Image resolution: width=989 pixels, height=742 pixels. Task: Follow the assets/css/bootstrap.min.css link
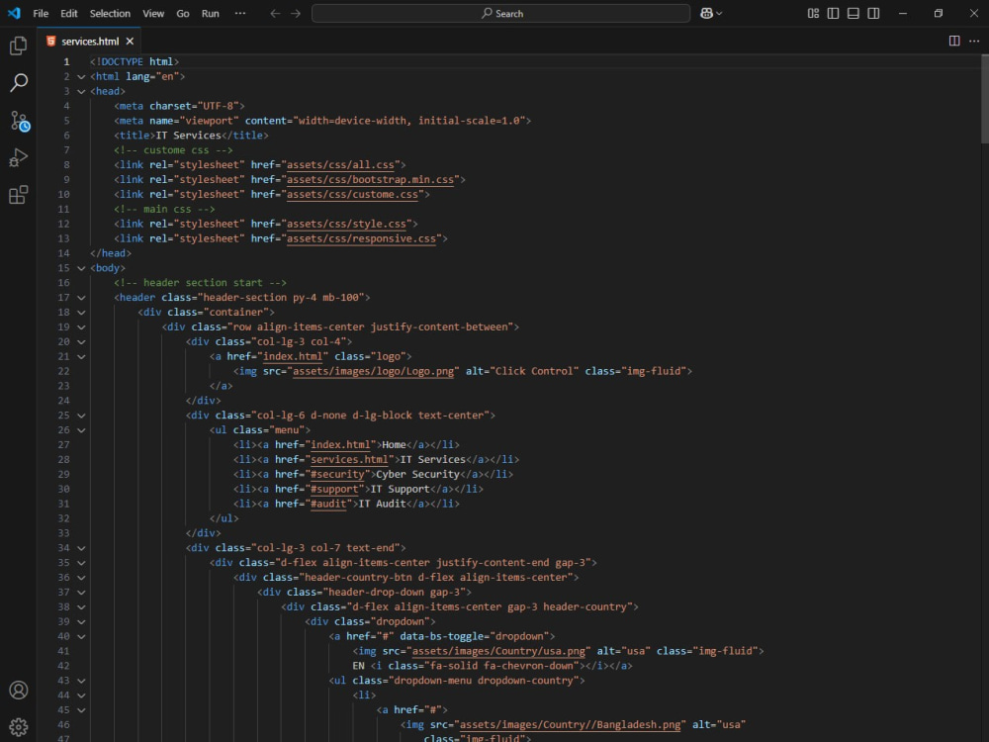pyautogui.click(x=370, y=180)
